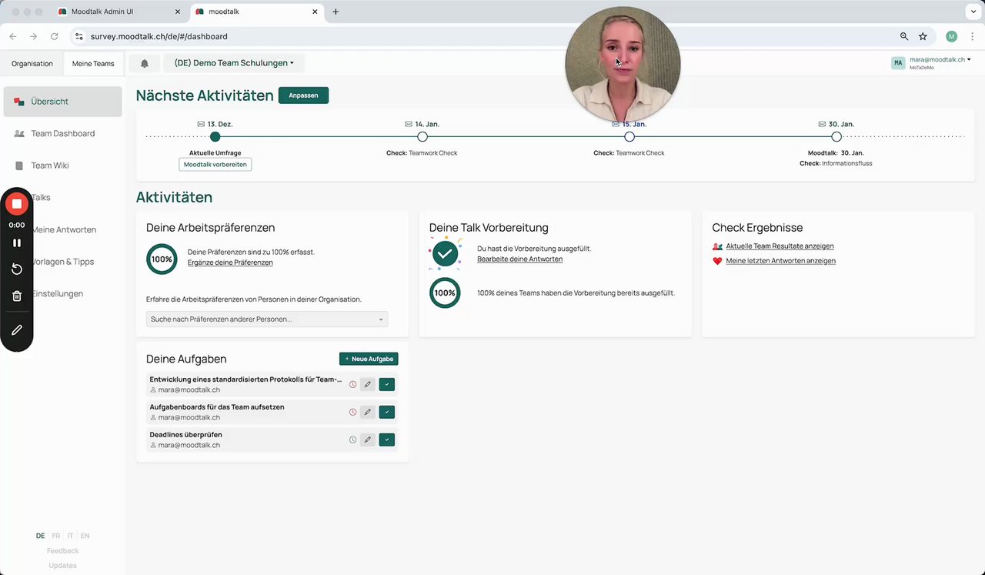Click the 'Deadlines überprüfen' task title
Image resolution: width=985 pixels, height=575 pixels.
(x=185, y=435)
